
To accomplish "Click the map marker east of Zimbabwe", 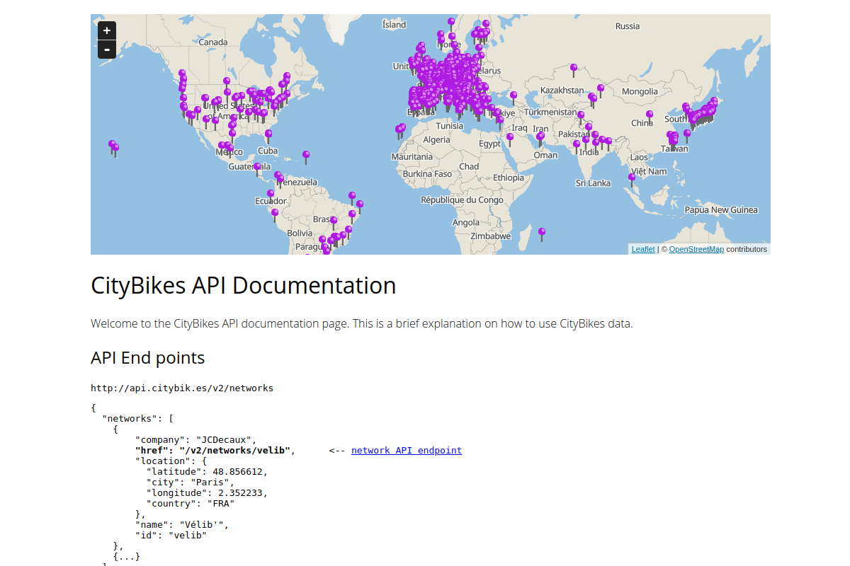I will pyautogui.click(x=542, y=234).
